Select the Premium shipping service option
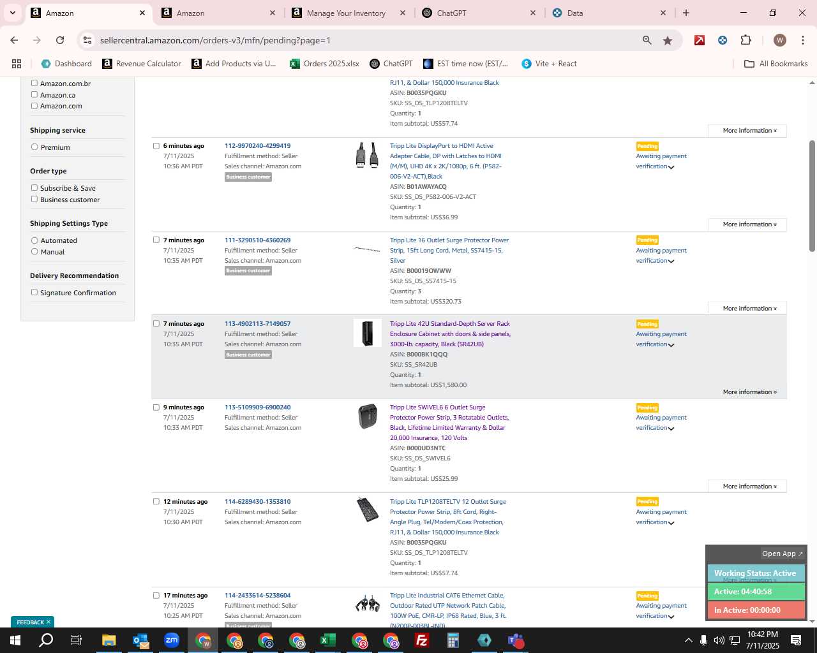The height and width of the screenshot is (653, 817). click(34, 147)
